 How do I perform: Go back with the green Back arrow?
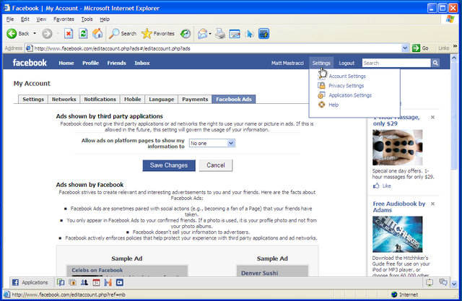tap(17, 34)
